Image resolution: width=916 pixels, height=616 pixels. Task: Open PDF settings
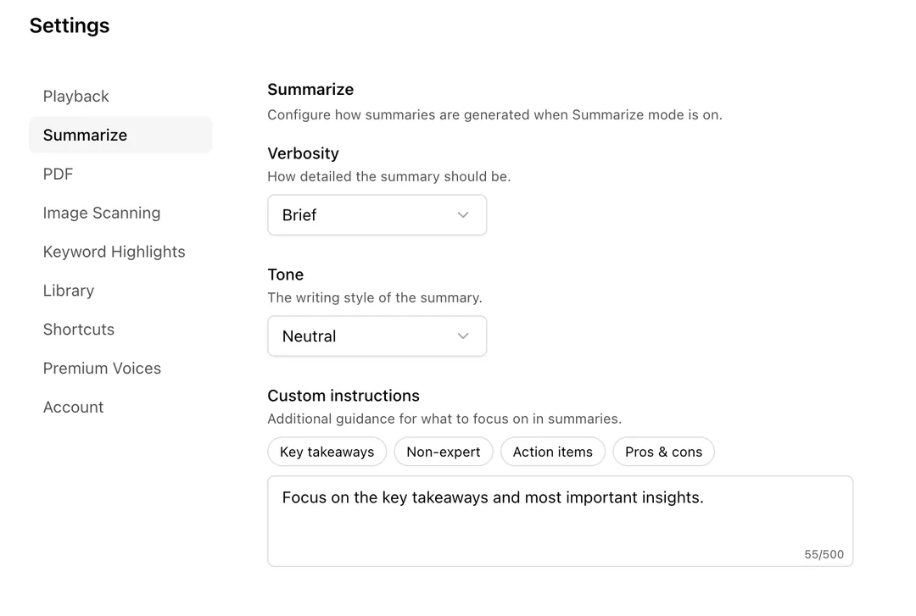[57, 174]
